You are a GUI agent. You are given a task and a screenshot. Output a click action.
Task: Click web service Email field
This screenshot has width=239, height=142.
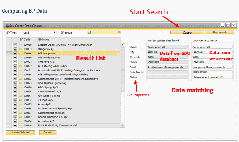point(213,67)
